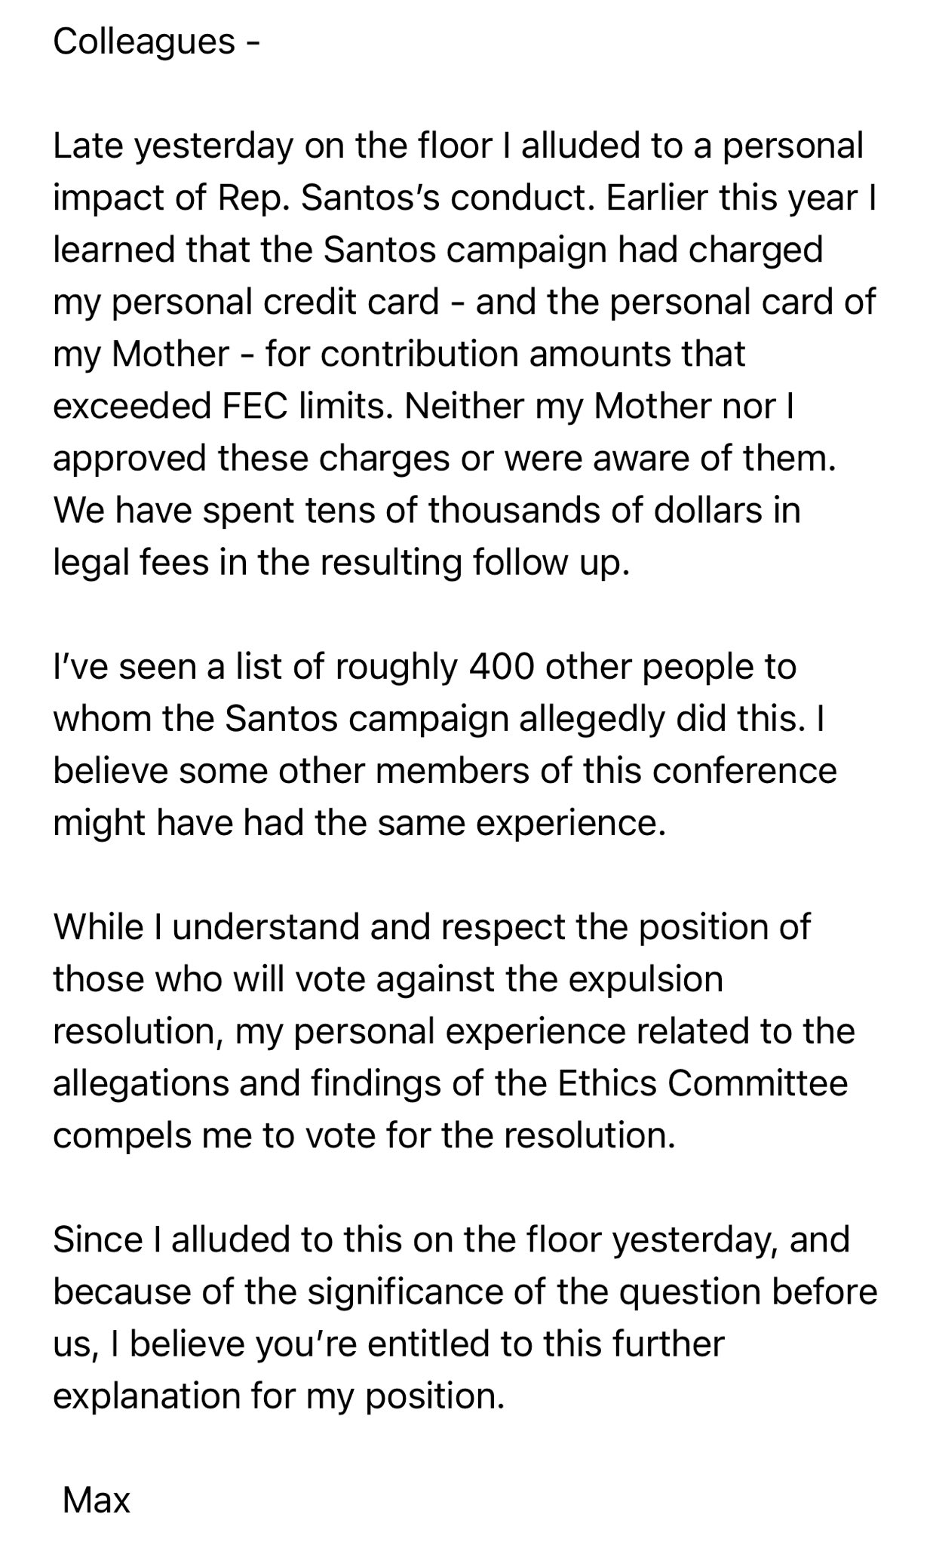Click 'compels me to vote for the resolution.'

[364, 1135]
